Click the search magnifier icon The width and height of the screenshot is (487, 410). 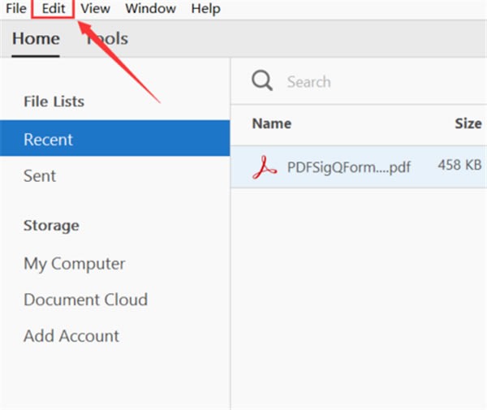click(x=262, y=80)
